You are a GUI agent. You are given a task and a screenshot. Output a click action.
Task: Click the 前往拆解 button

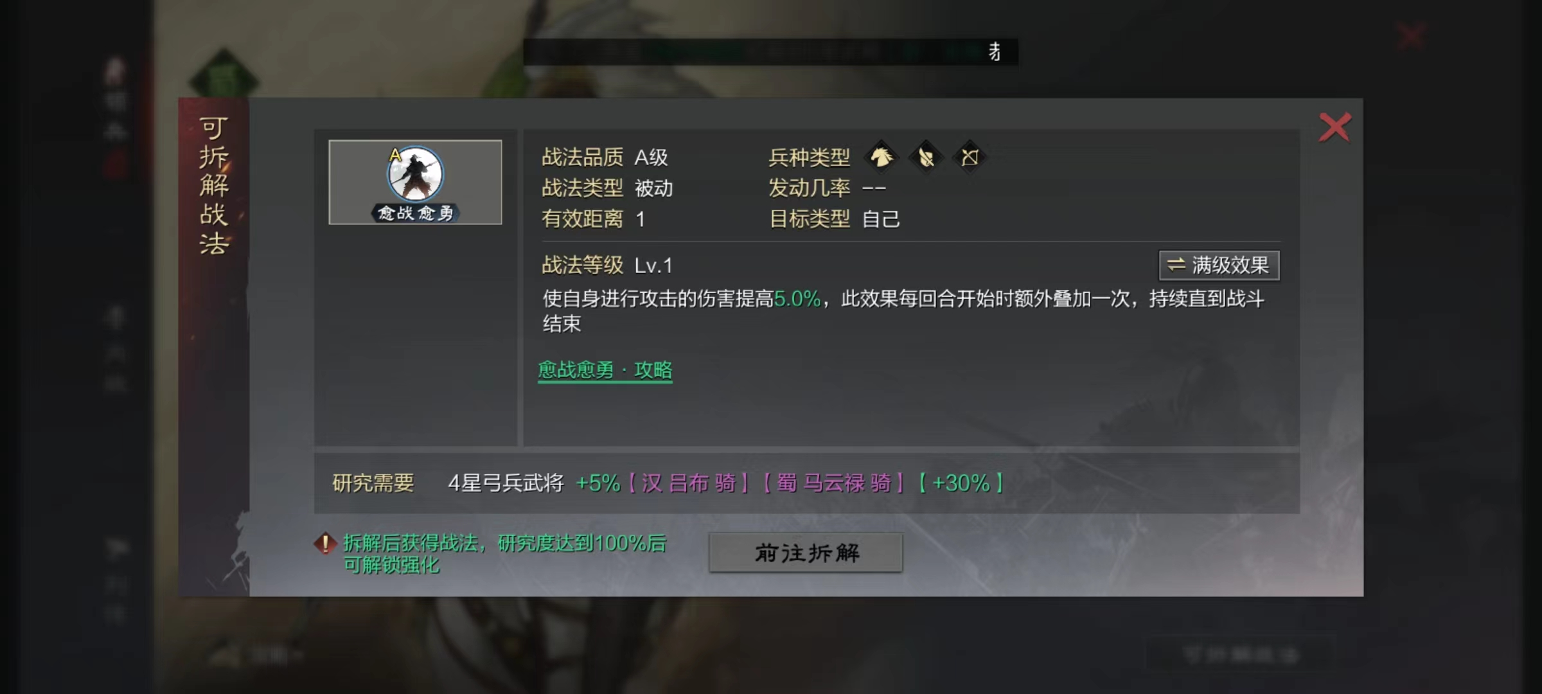(806, 553)
